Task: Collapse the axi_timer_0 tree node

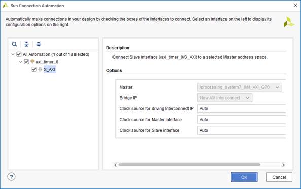Action: [x=21, y=62]
